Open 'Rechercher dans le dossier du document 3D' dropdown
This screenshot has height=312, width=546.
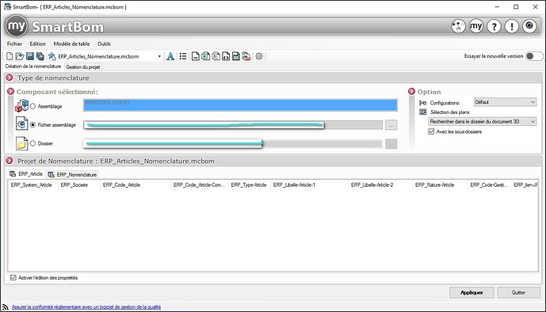[482, 121]
